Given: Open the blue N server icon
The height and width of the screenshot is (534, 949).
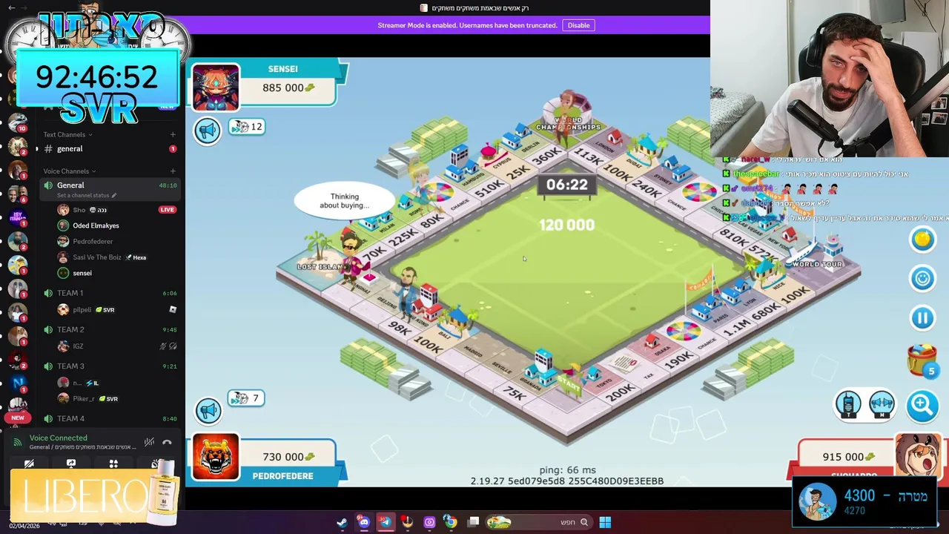Looking at the screenshot, I should coord(18,383).
